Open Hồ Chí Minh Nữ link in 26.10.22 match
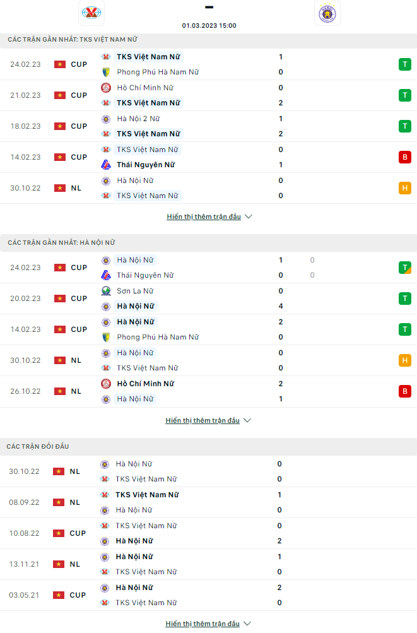The height and width of the screenshot is (633, 417). click(x=145, y=384)
